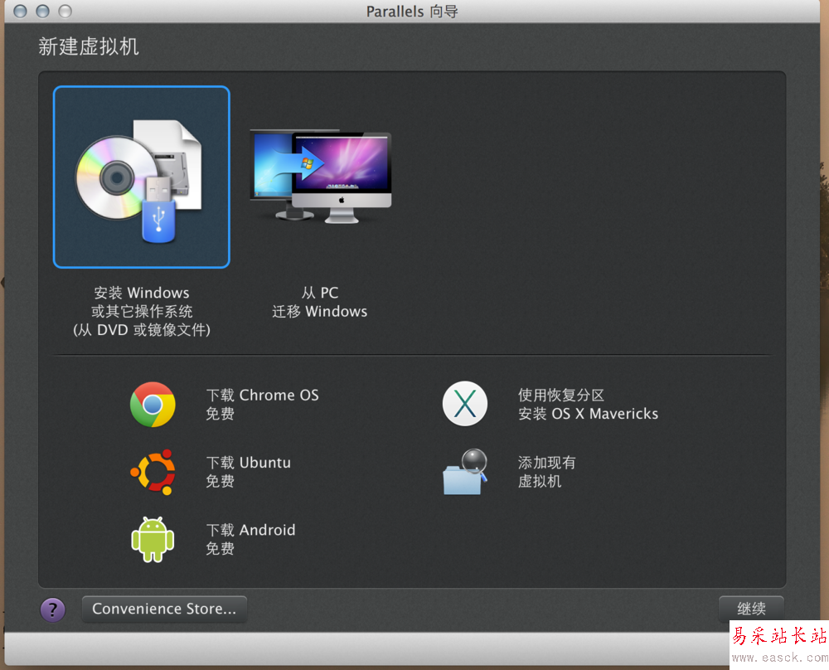This screenshot has height=670, width=829.
Task: Select the '下载 Ubuntu' text
Action: click(249, 463)
